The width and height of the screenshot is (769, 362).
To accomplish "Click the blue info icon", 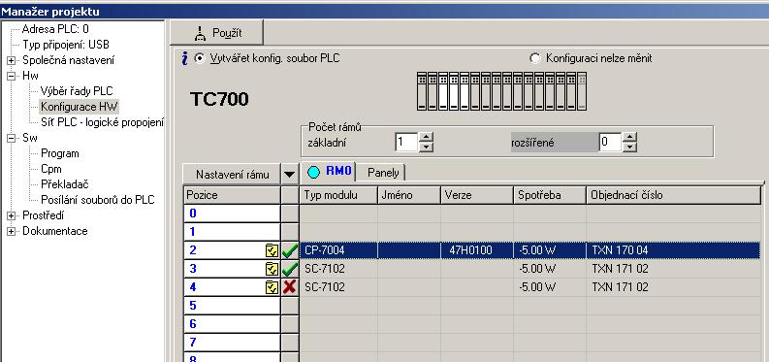I will 184,59.
